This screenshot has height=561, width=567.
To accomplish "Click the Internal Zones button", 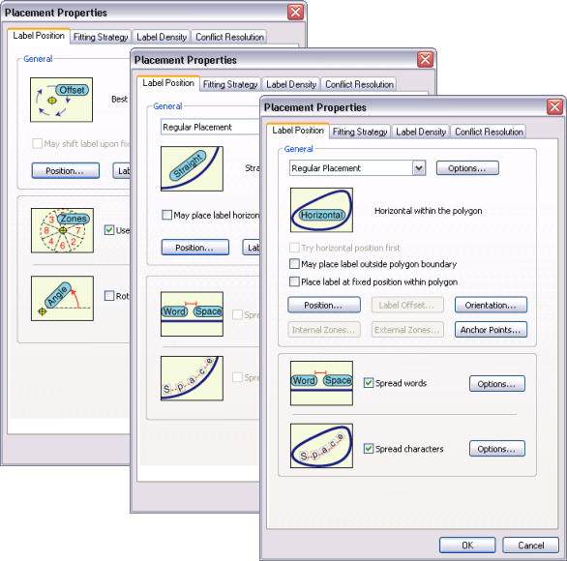I will pyautogui.click(x=324, y=330).
